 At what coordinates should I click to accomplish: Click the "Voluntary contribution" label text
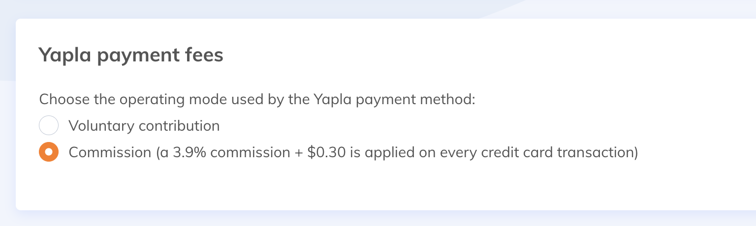coord(144,126)
